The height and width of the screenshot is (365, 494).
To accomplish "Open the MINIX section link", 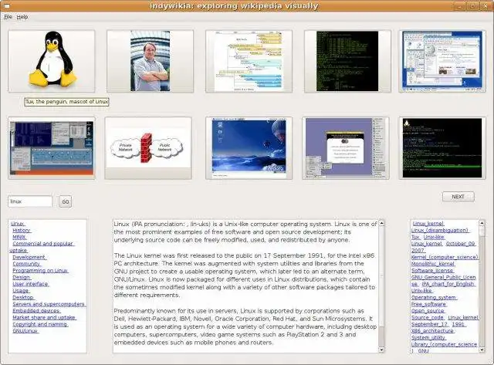I will click(19, 237).
